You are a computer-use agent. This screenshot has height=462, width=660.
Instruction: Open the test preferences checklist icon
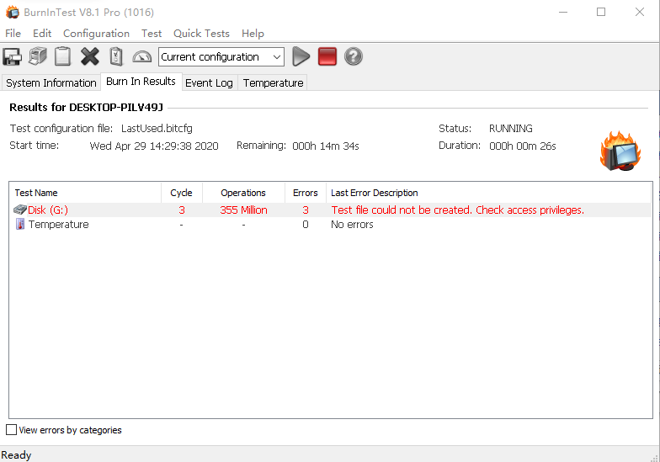116,56
